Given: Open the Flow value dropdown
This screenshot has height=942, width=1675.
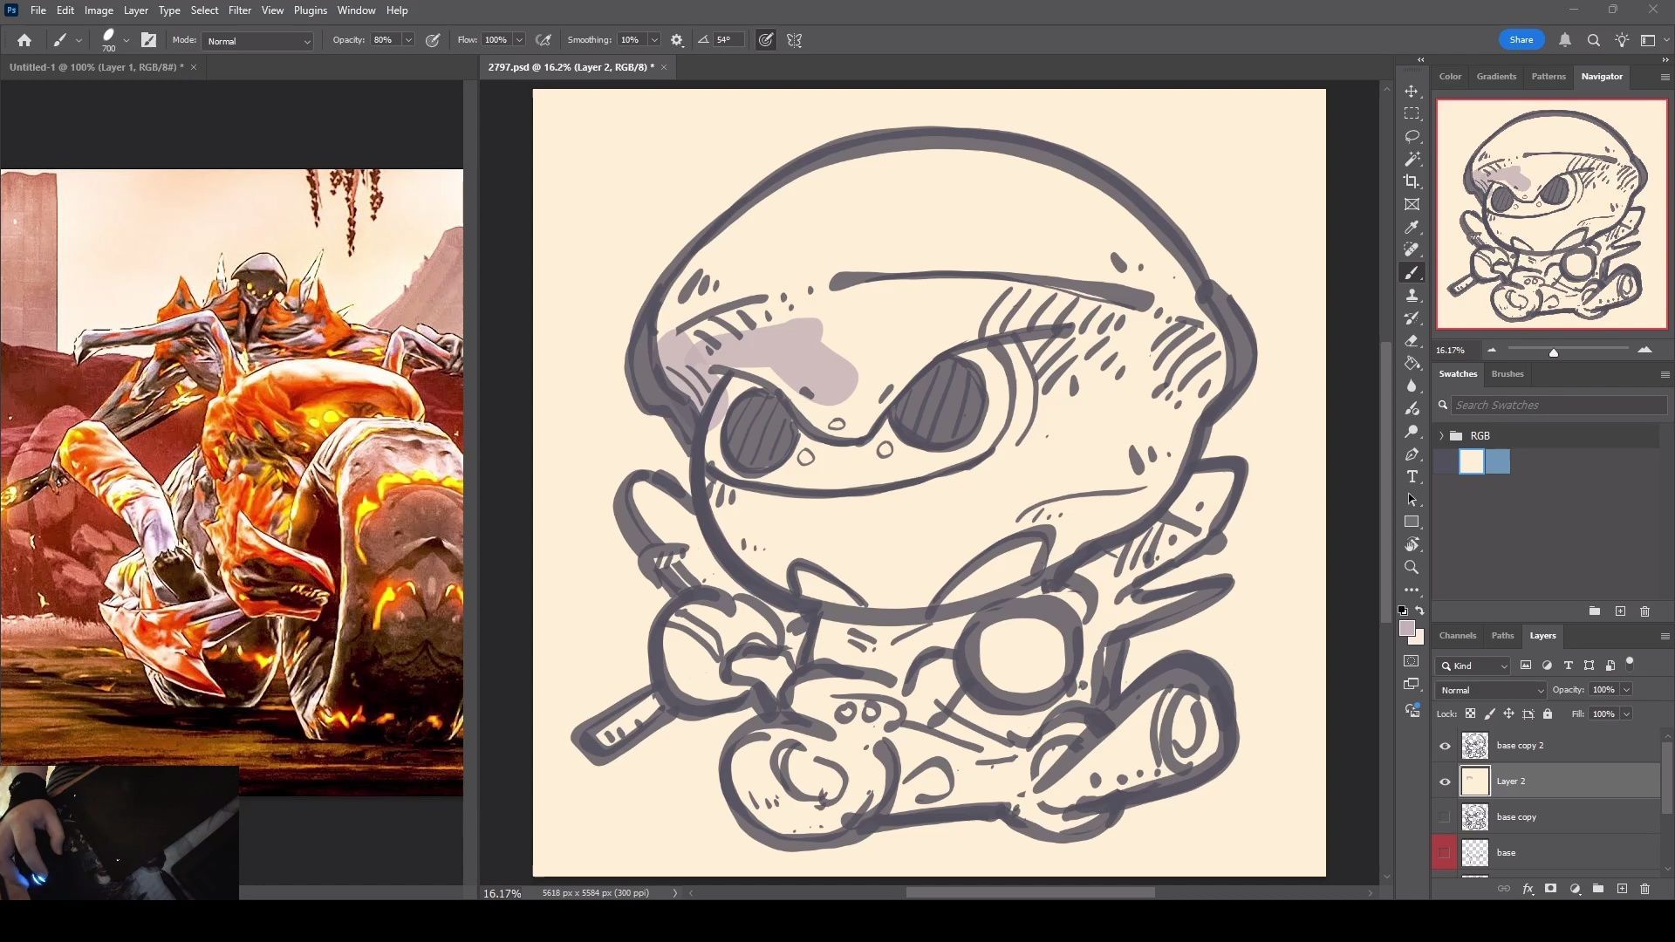Looking at the screenshot, I should (x=519, y=40).
